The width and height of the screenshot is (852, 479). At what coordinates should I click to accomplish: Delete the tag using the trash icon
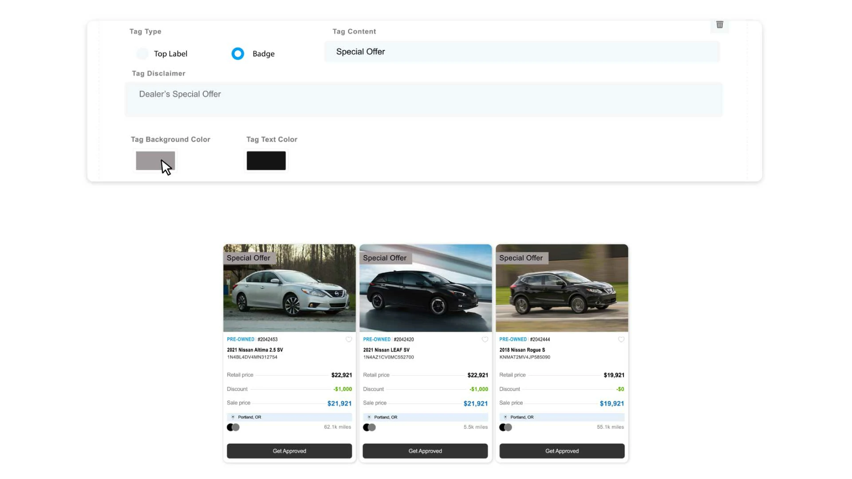coord(719,25)
